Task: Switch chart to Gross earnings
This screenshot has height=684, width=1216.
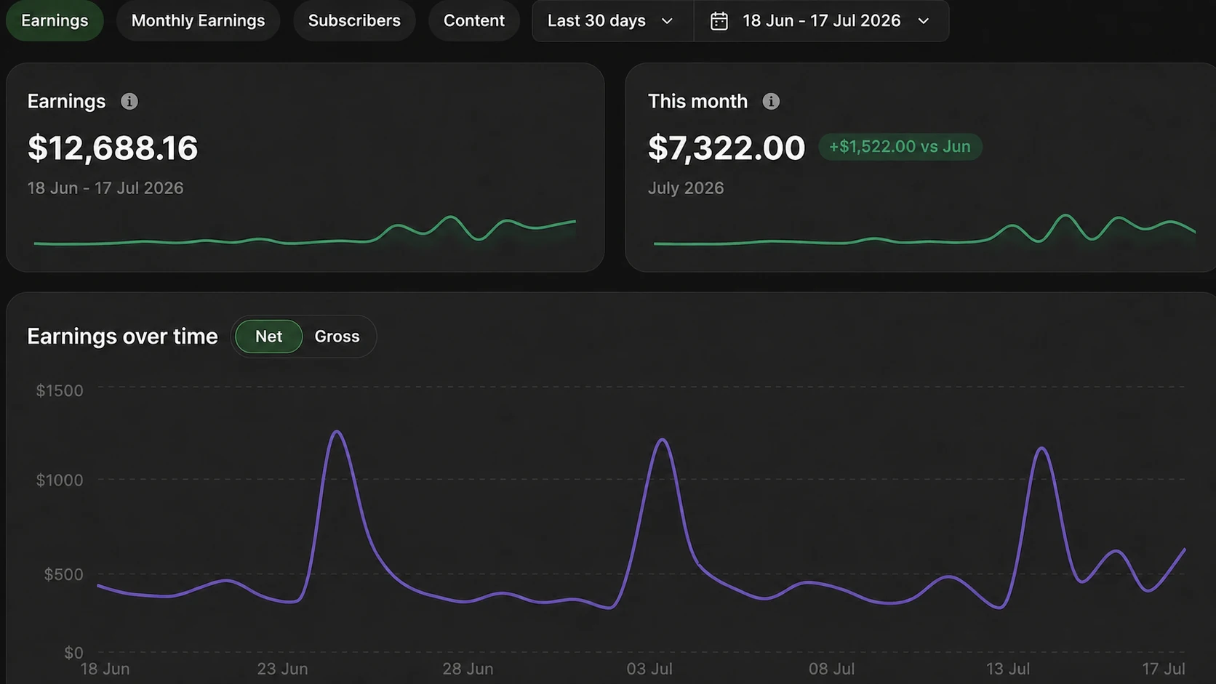Action: click(337, 337)
